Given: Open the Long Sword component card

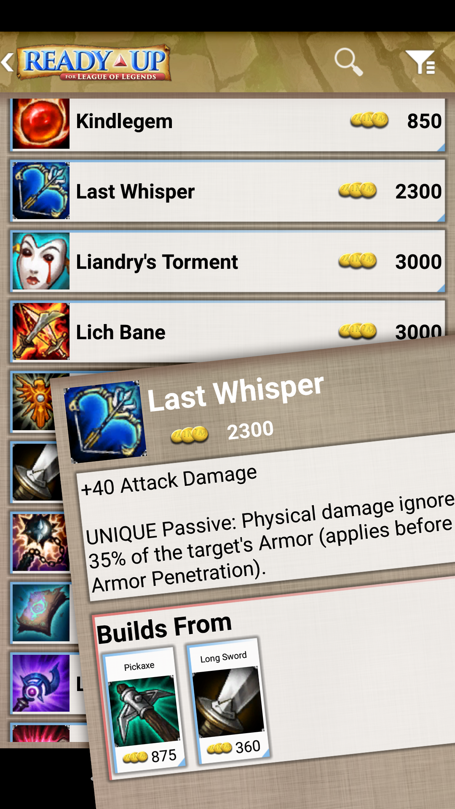Looking at the screenshot, I should click(x=228, y=700).
